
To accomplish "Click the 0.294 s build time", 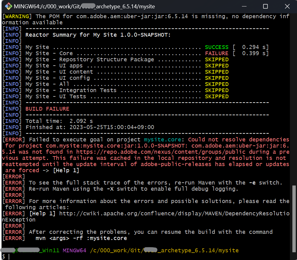I will [x=250, y=47].
